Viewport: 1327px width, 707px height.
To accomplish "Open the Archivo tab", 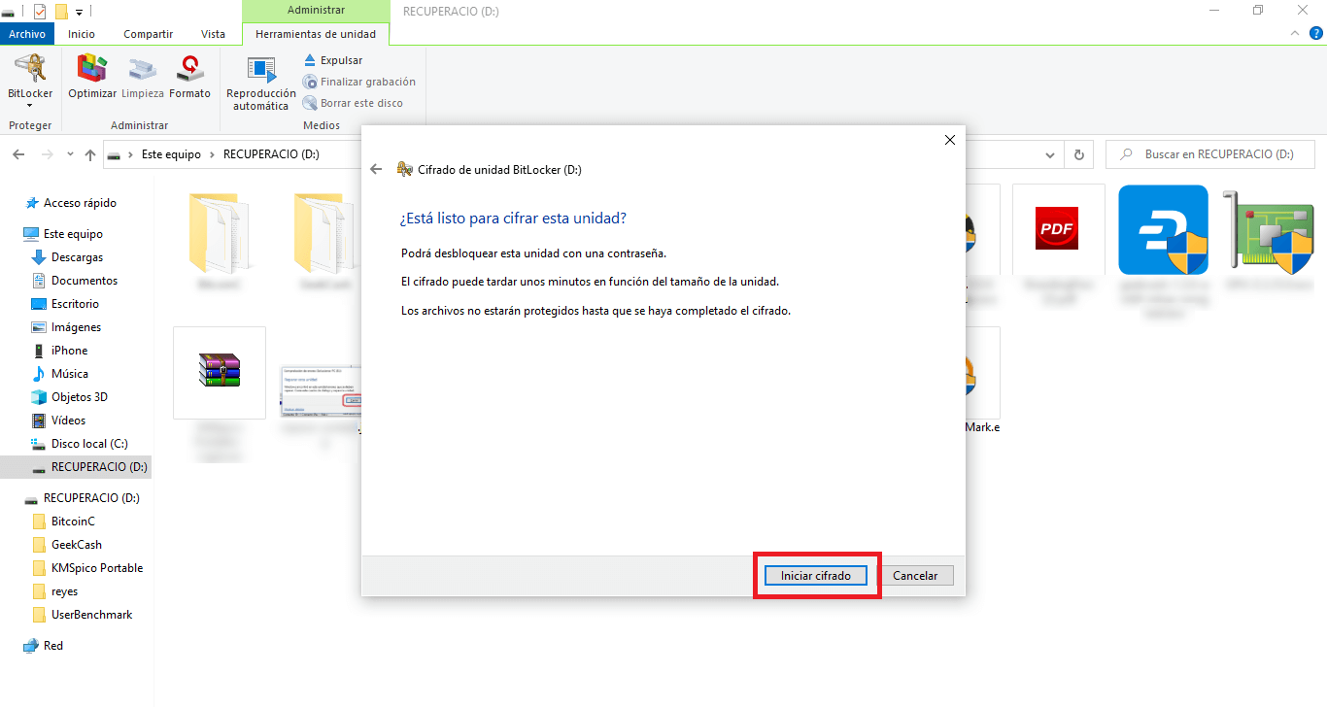I will coord(27,34).
